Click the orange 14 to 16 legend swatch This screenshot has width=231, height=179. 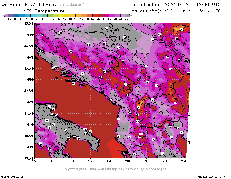78,15
